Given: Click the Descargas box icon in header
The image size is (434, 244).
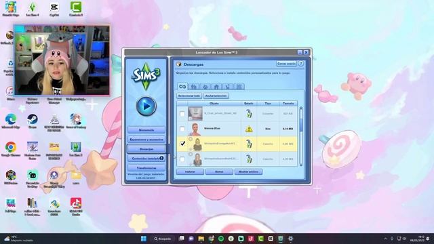Looking at the screenshot, I should [x=179, y=64].
